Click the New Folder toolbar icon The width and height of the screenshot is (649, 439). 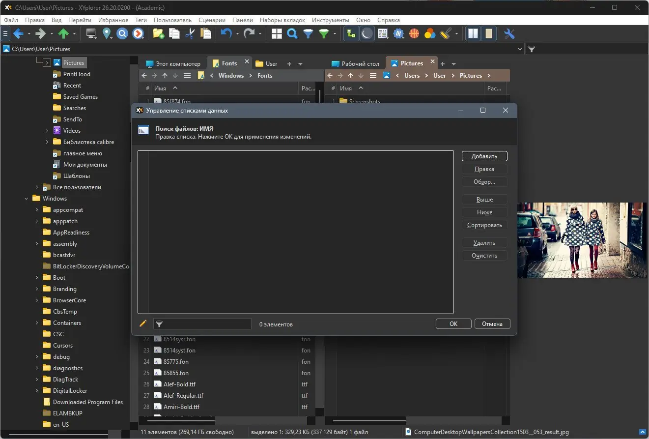coord(158,33)
